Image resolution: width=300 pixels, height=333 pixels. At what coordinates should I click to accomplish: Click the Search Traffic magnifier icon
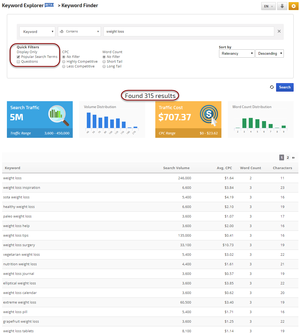click(58, 115)
